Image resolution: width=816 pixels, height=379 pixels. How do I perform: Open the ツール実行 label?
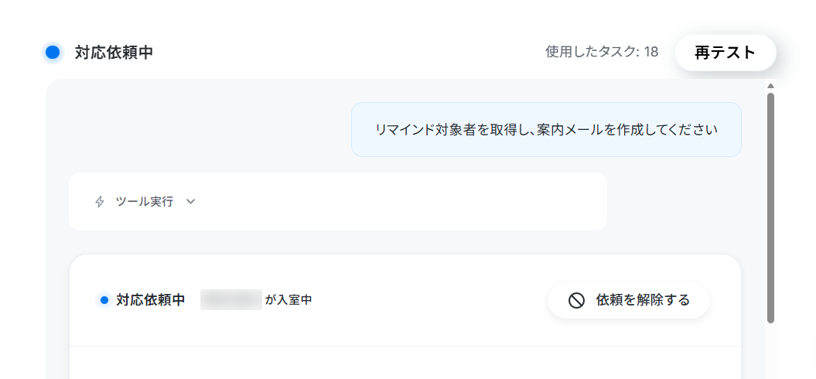144,201
